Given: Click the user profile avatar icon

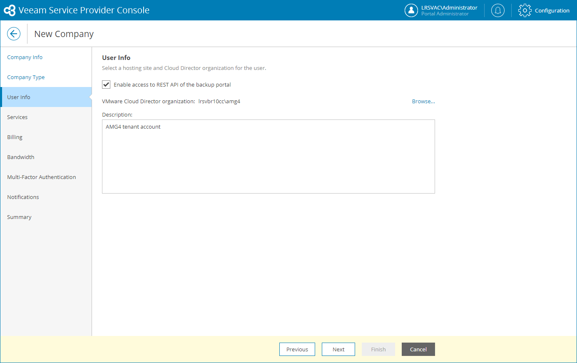Looking at the screenshot, I should tap(411, 10).
